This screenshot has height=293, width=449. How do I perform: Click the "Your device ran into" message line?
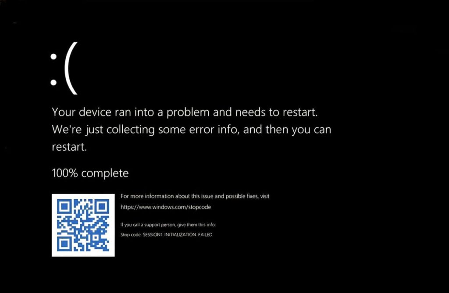point(185,112)
